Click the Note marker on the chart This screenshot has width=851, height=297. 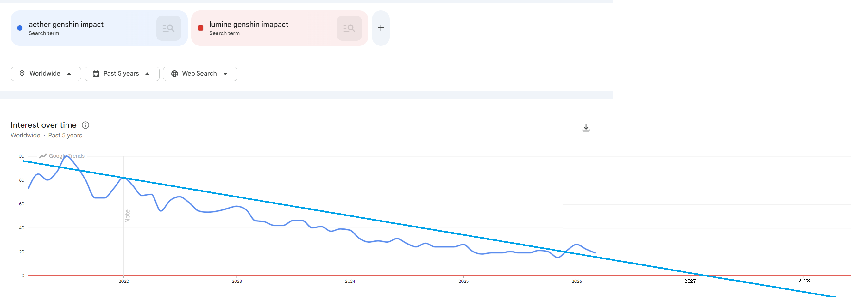(128, 216)
